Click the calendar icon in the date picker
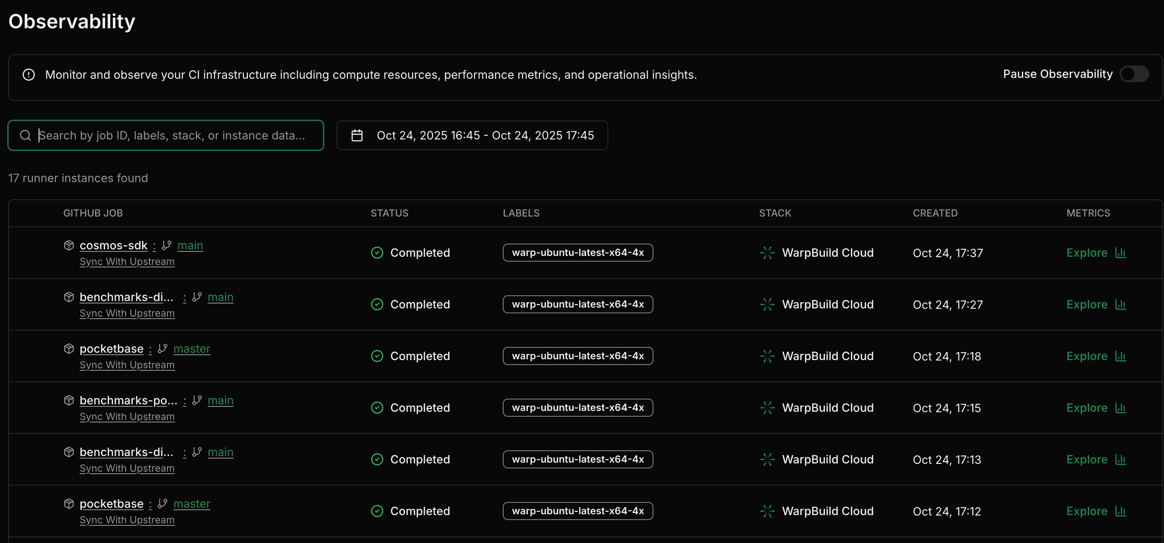Image resolution: width=1164 pixels, height=543 pixels. [357, 135]
